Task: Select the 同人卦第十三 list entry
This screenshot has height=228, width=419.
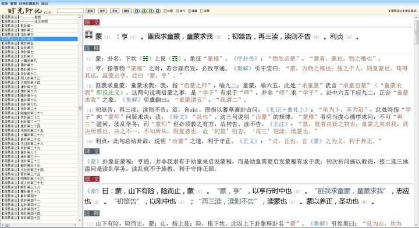Action: point(39,78)
